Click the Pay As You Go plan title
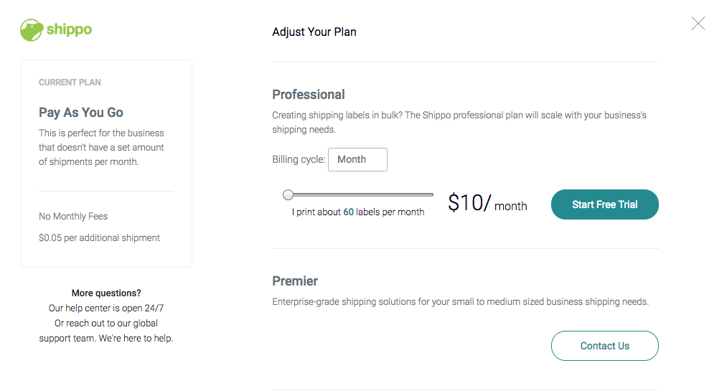Screen dimensions: 727x391 [x=80, y=113]
